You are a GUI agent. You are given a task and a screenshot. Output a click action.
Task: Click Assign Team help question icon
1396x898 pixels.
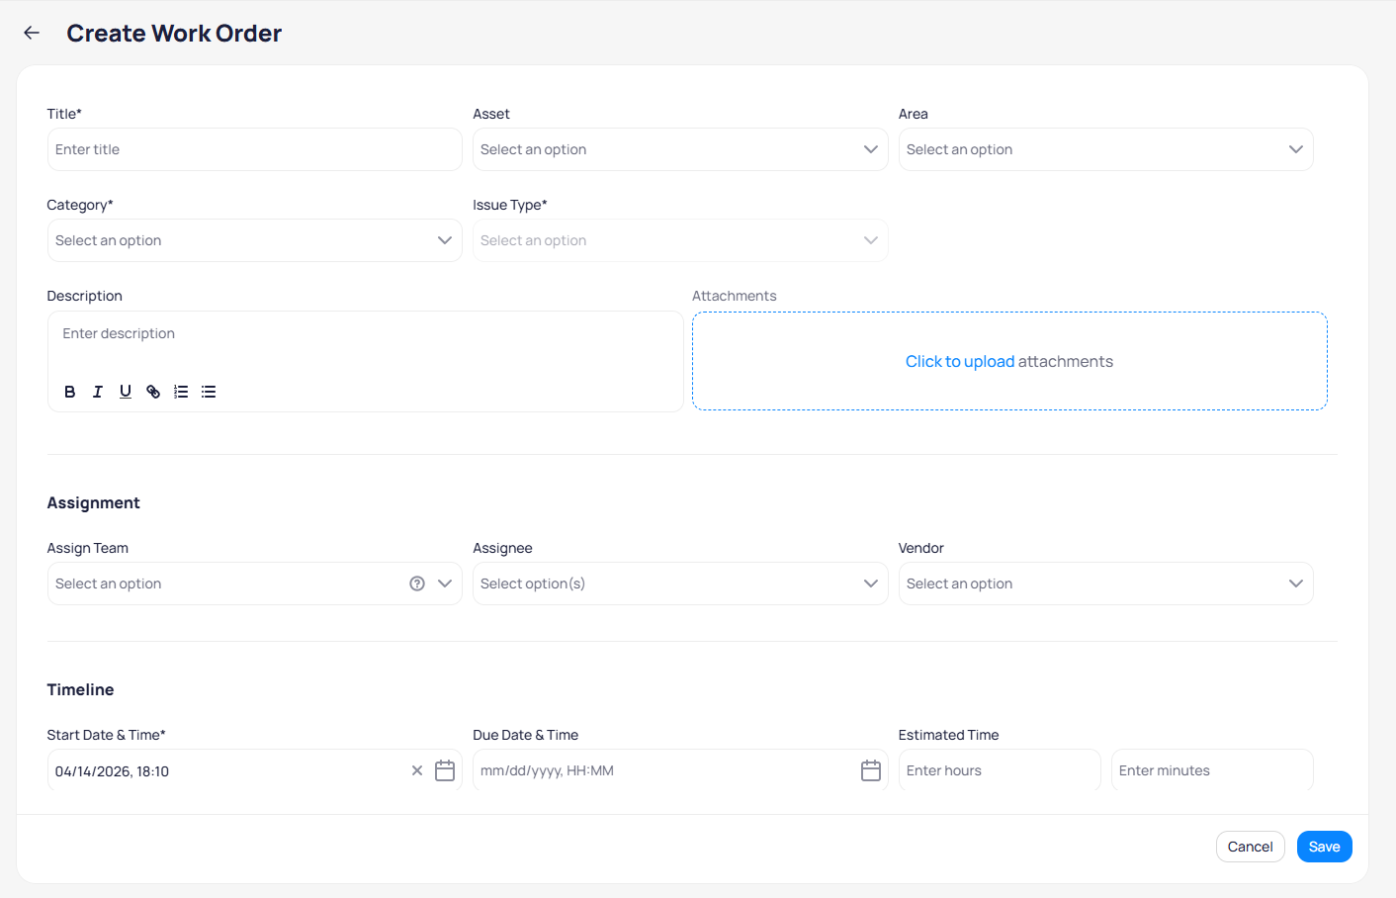417,584
